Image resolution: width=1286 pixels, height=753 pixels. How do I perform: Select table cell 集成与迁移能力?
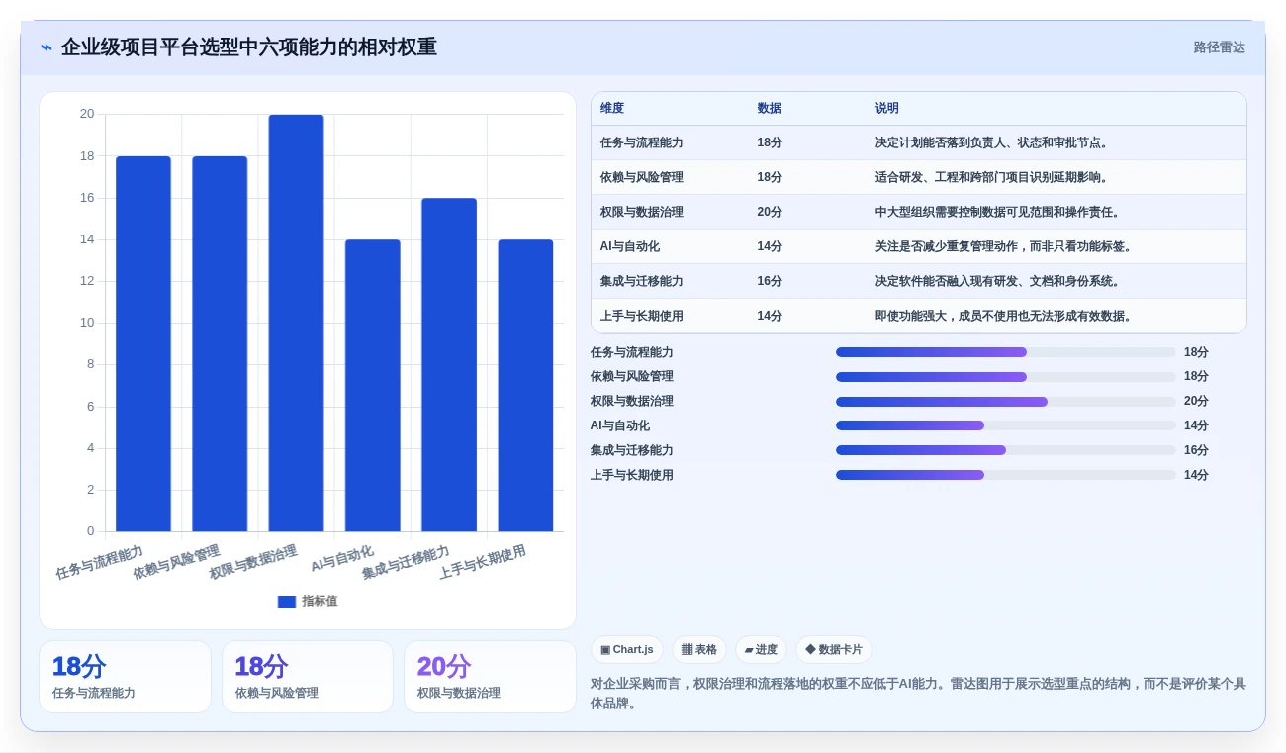642,281
